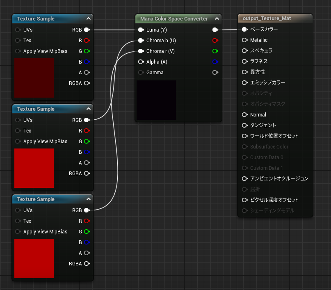Select the Mana Color Space Converter title
Viewport: 331px width, 290px height.
pyautogui.click(x=174, y=19)
